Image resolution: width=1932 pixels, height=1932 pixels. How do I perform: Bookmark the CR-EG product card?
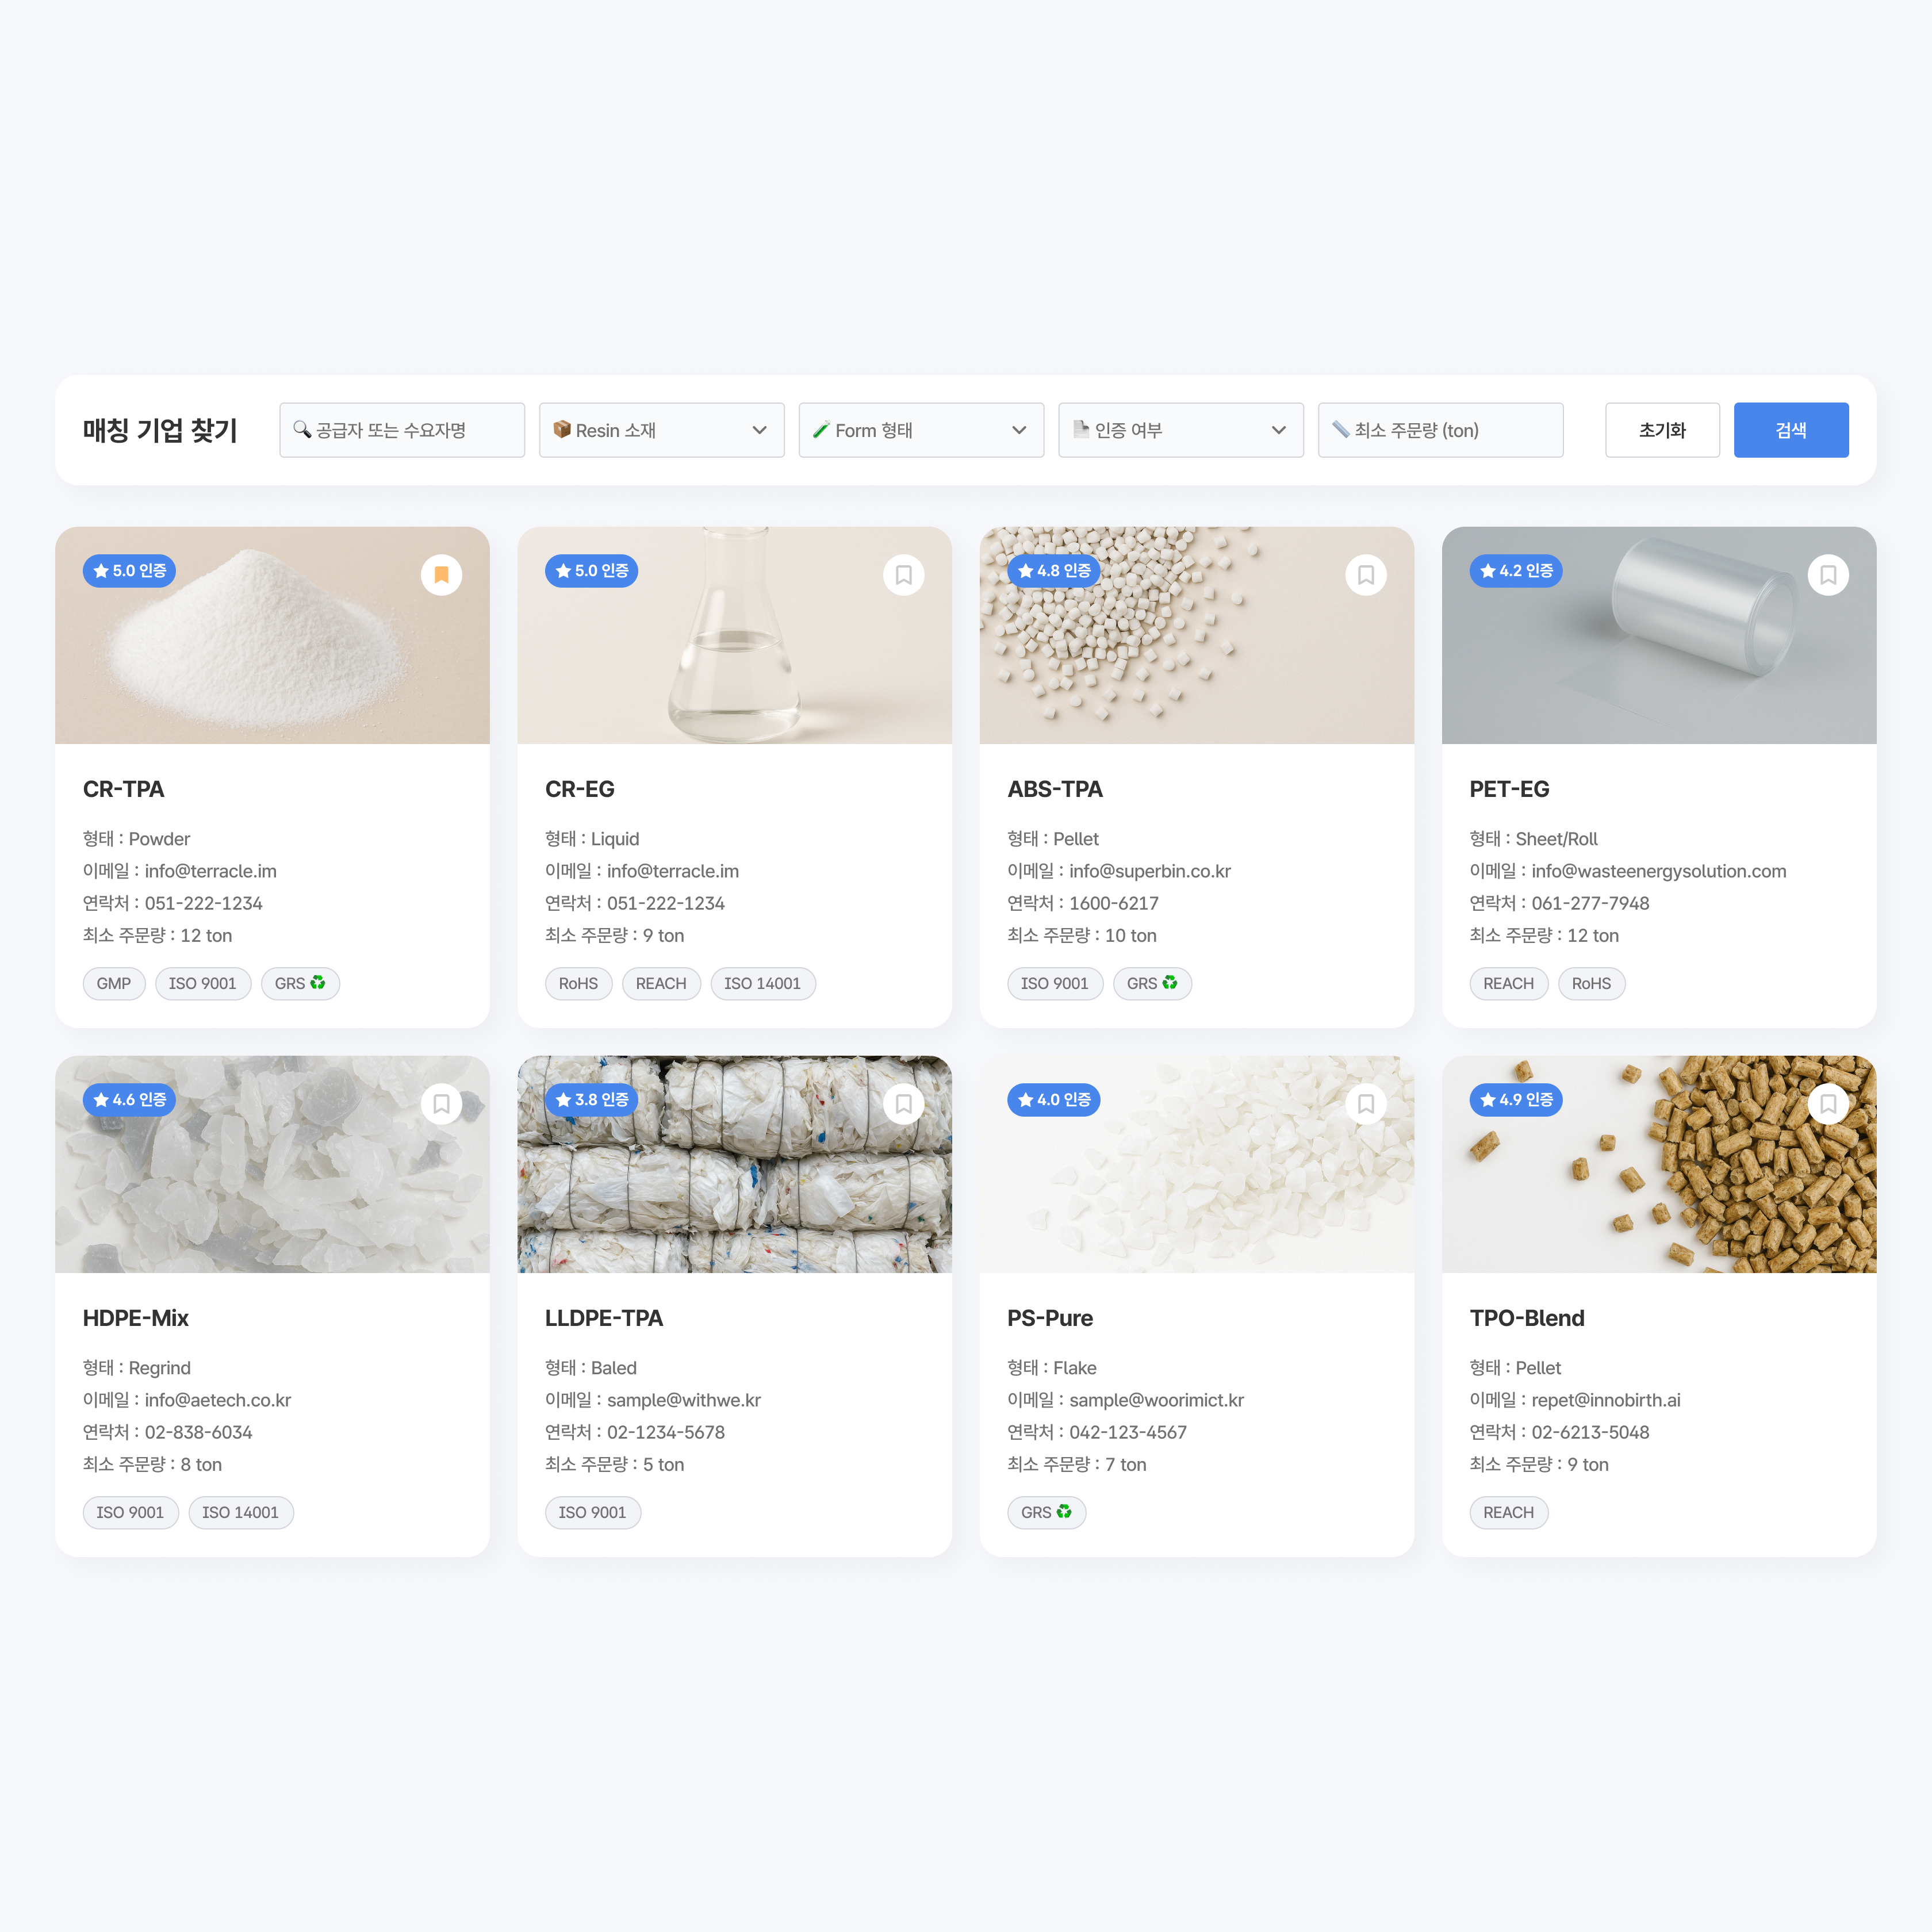point(903,575)
